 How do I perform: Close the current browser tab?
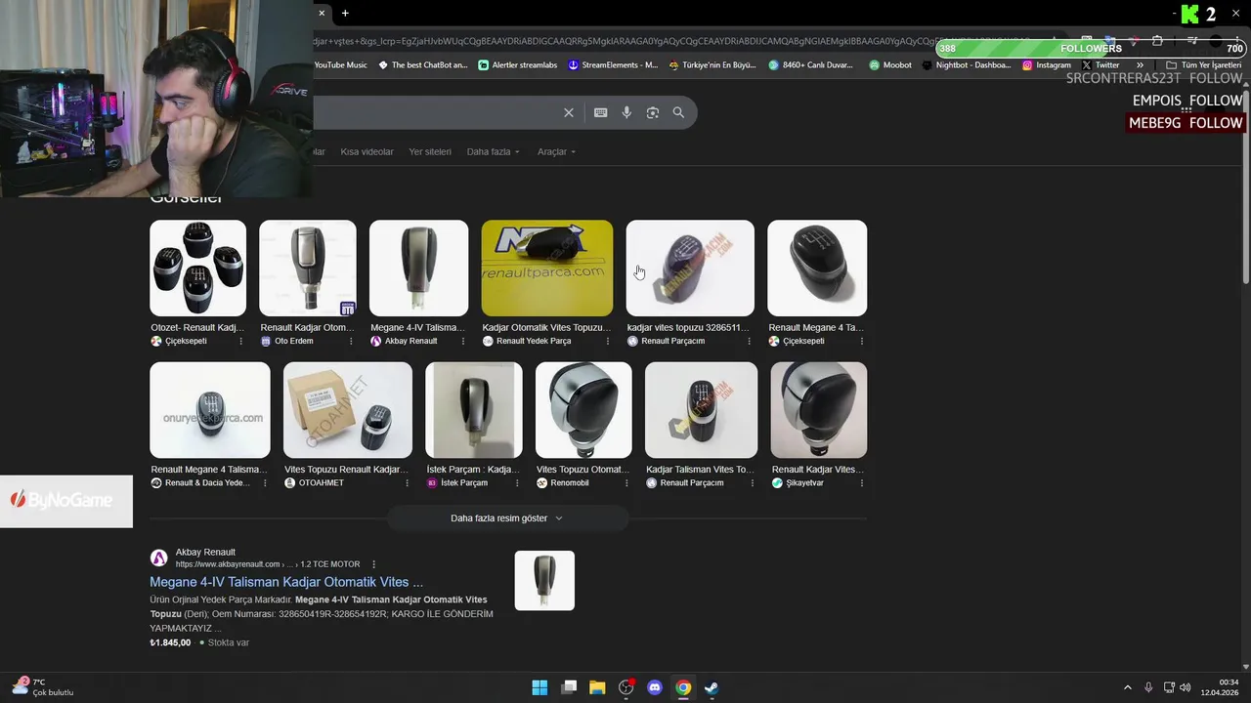point(322,13)
